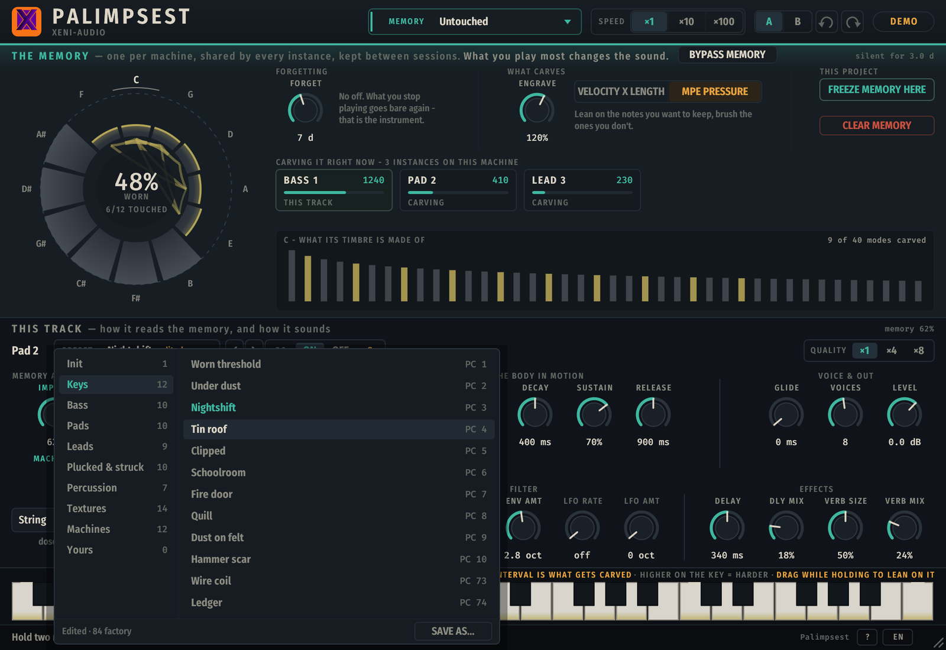Adjust the Delay knob

click(727, 527)
